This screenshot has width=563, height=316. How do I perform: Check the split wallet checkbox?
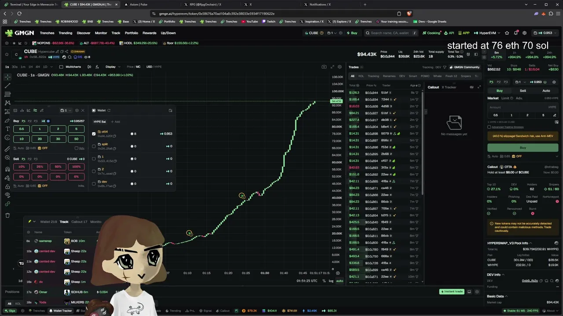tap(94, 146)
